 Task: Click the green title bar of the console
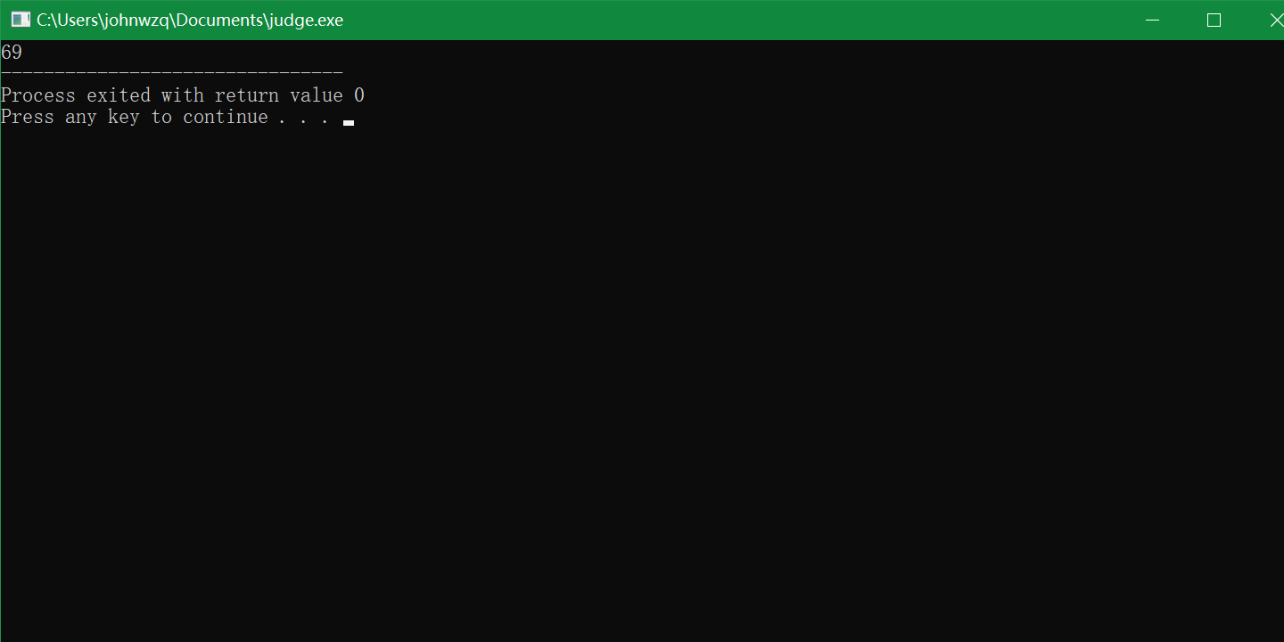pyautogui.click(x=624, y=19)
